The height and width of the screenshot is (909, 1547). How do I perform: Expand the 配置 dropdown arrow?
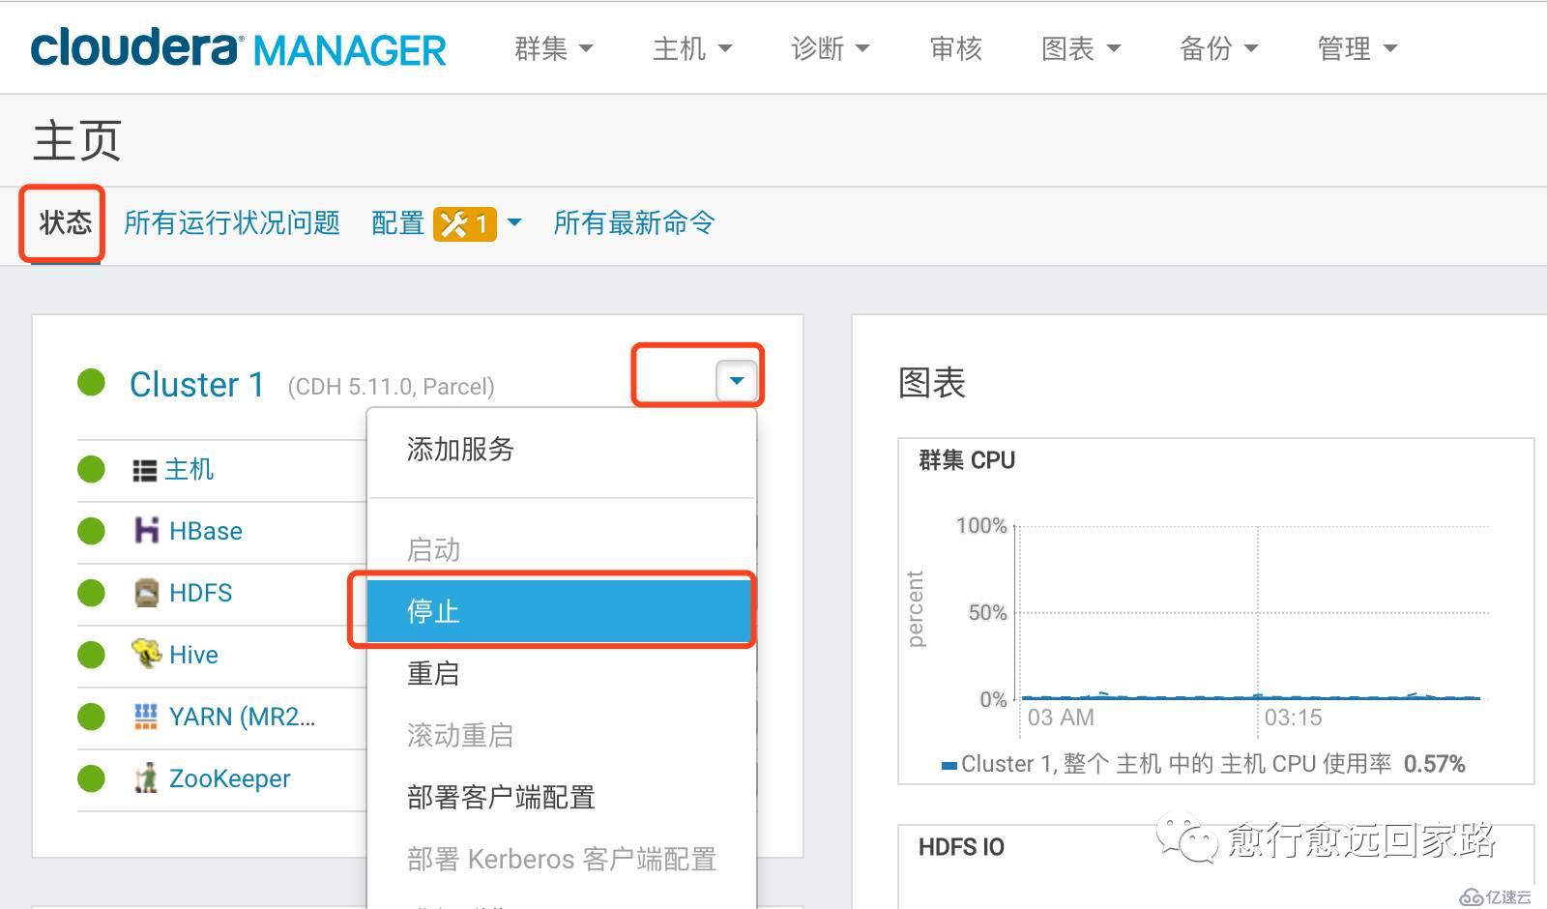(514, 222)
